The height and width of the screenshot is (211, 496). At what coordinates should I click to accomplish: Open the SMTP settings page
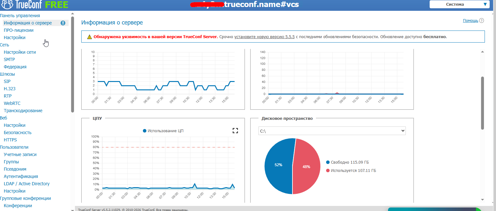coord(9,59)
